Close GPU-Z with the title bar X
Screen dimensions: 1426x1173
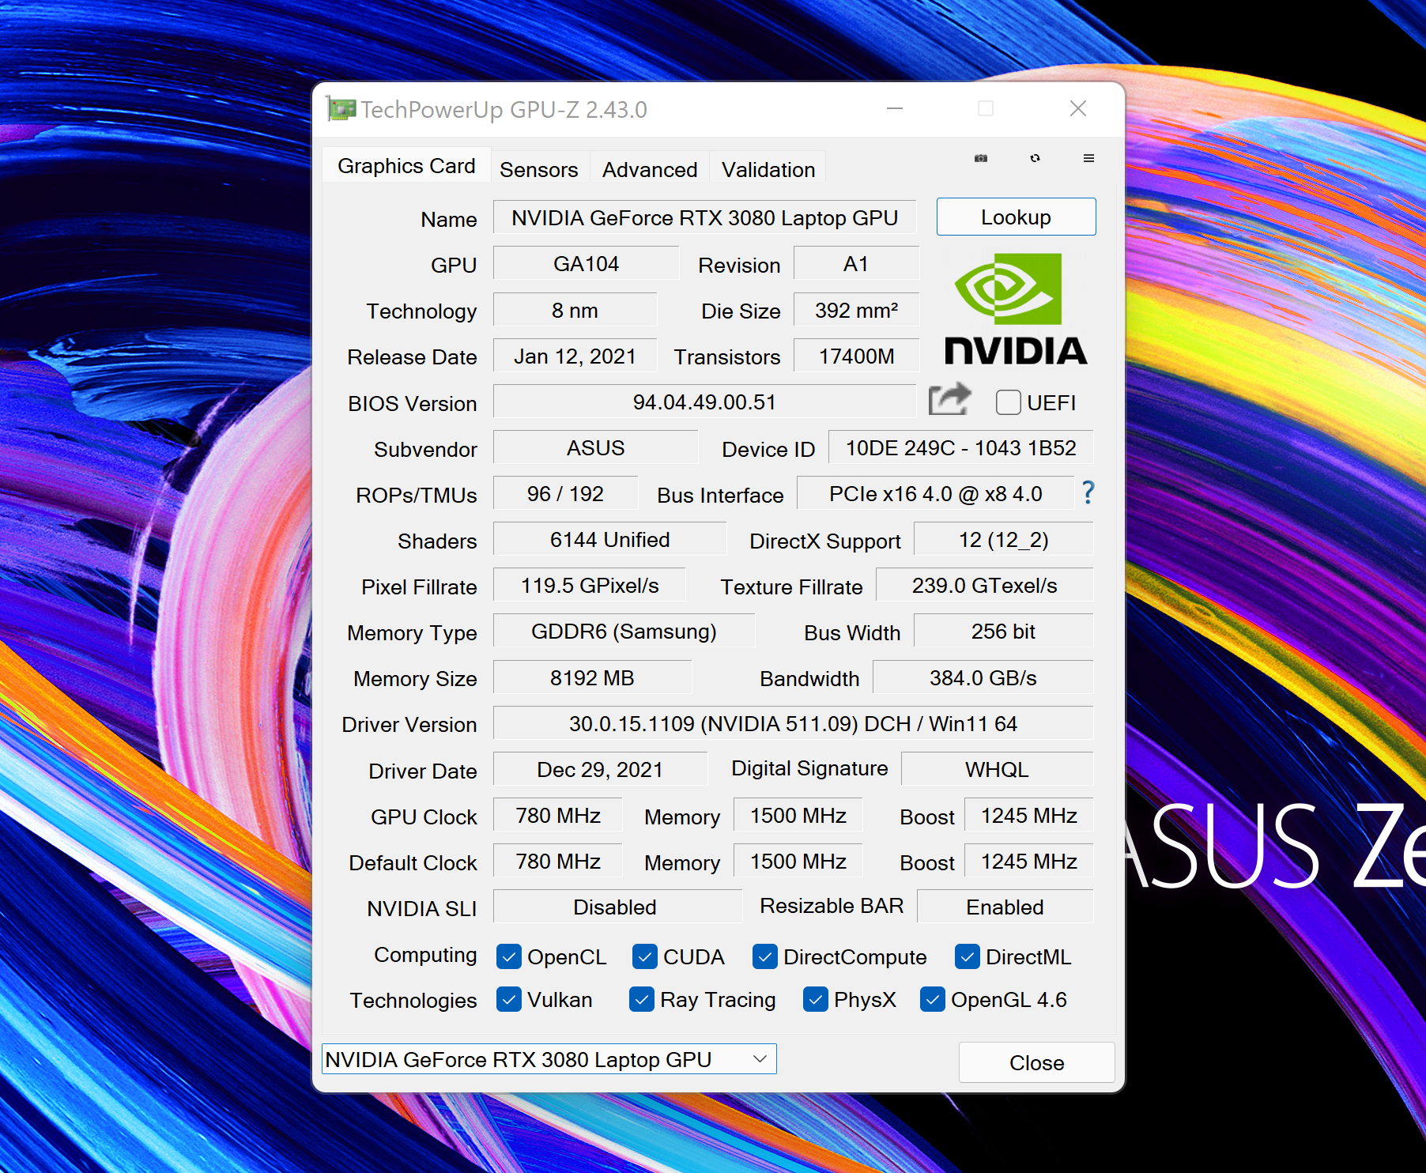tap(1078, 108)
